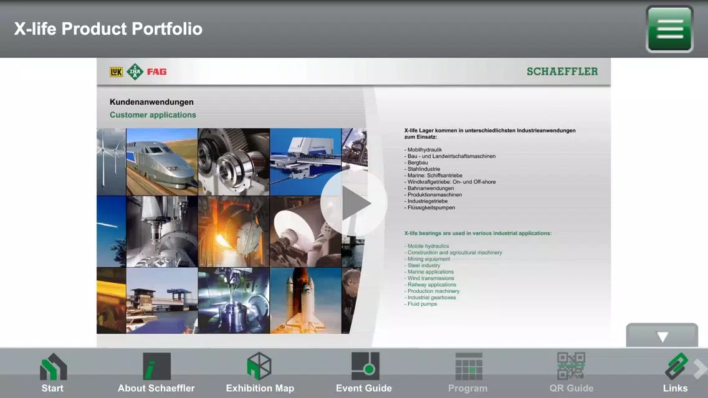Click the 'Produktionsmaschinen' list entry
Screen dimensions: 708x398
tap(433, 194)
